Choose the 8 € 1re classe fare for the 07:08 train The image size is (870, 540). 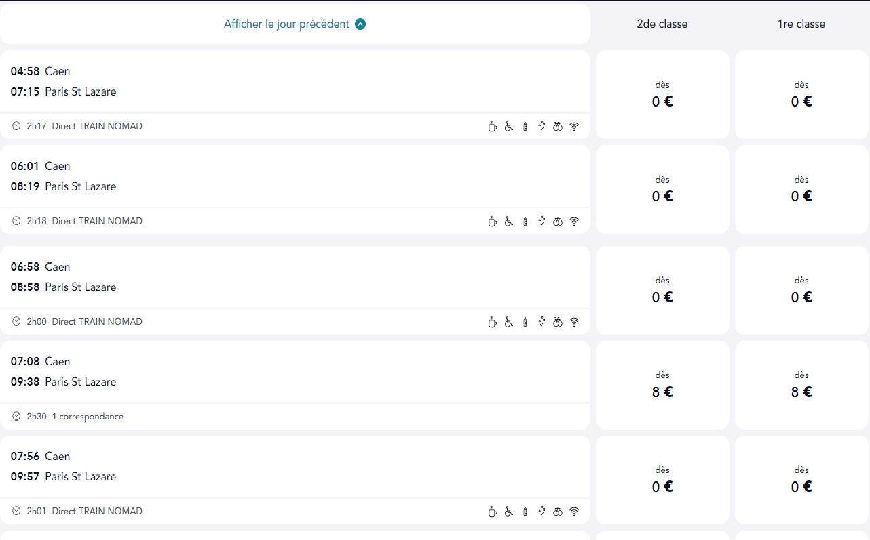[801, 385]
